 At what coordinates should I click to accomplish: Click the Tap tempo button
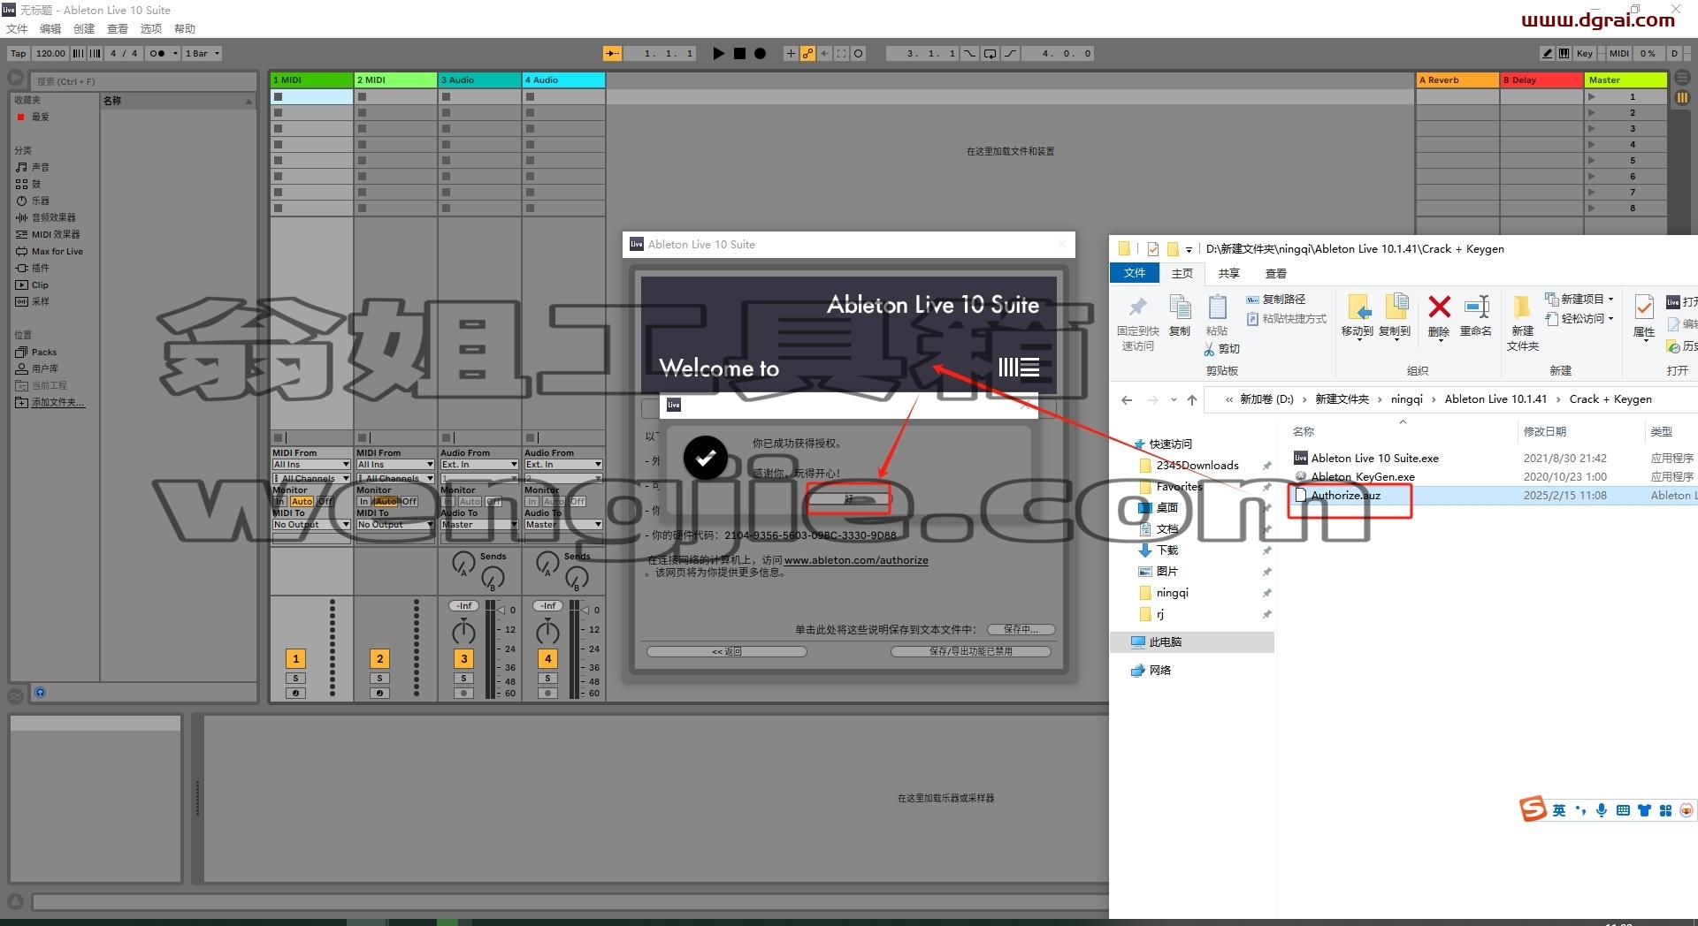click(19, 54)
